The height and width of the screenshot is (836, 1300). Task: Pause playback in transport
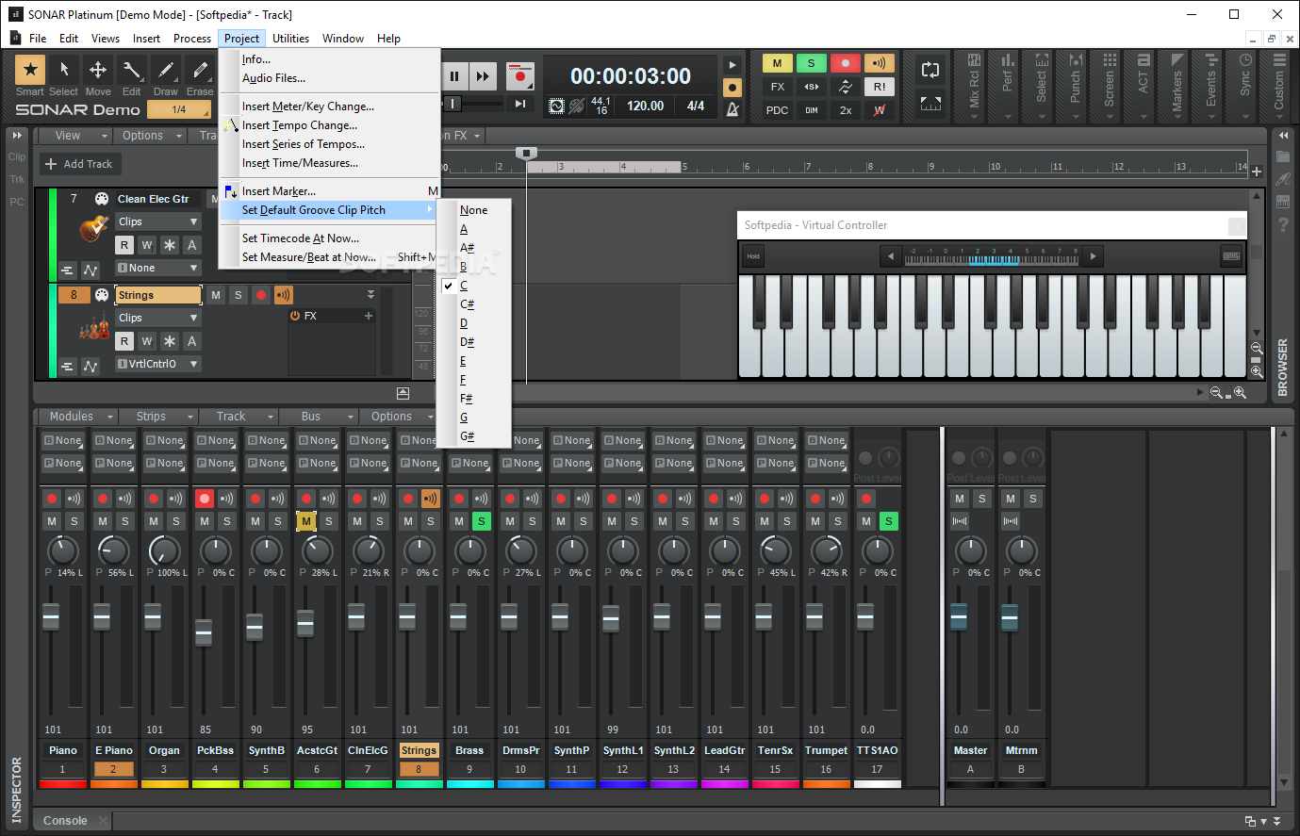(x=454, y=76)
